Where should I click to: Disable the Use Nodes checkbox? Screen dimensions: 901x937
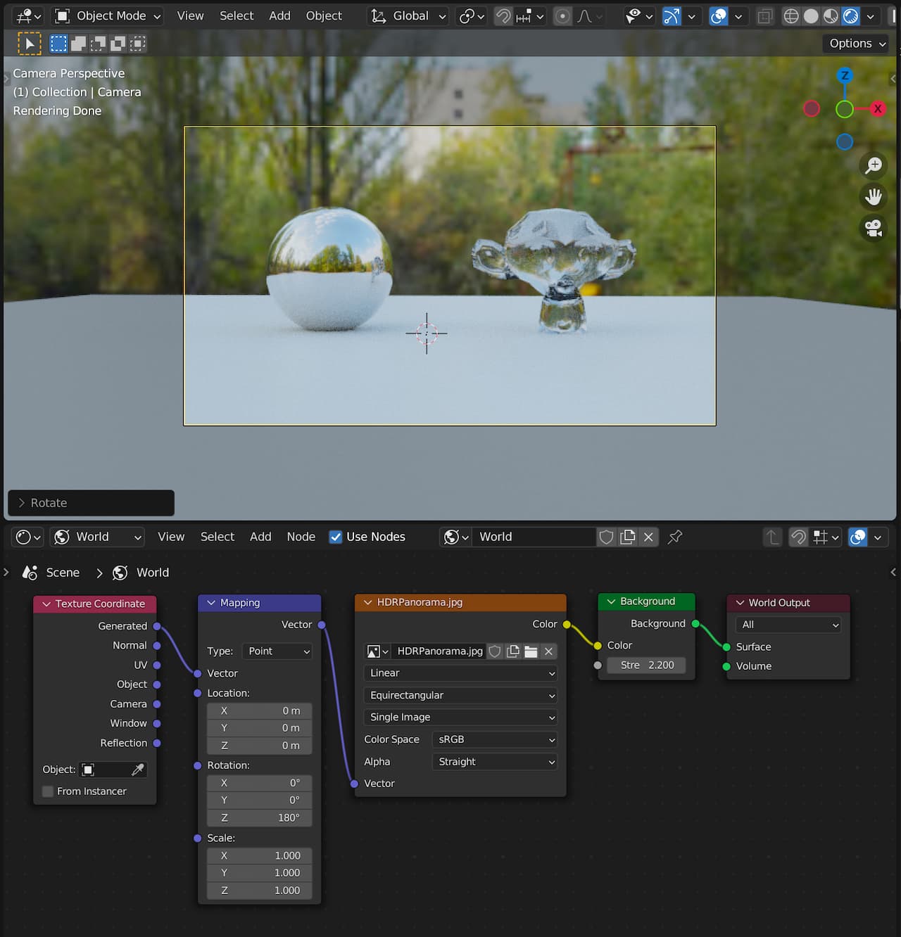[336, 537]
